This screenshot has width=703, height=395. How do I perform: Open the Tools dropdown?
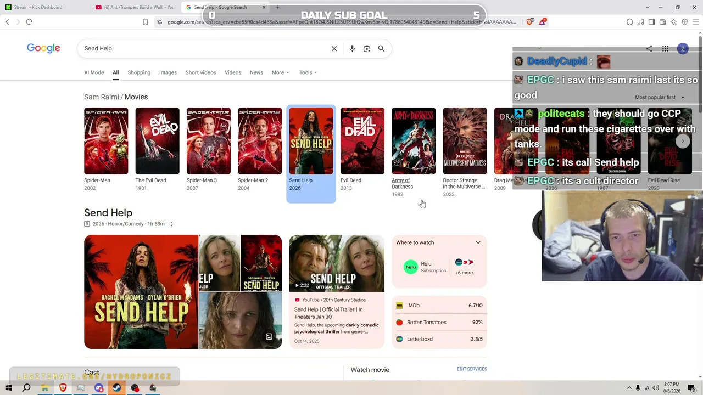308,72
